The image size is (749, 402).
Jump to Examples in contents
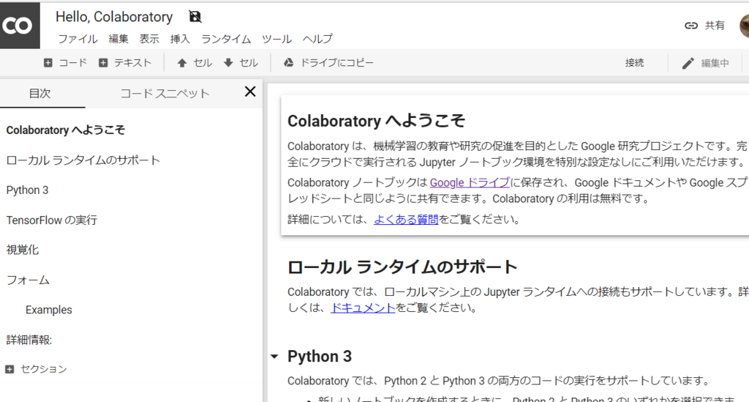click(x=49, y=310)
